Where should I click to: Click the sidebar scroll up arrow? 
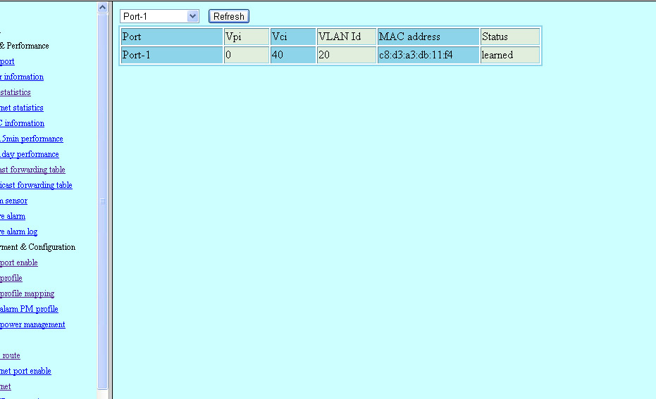(x=103, y=7)
